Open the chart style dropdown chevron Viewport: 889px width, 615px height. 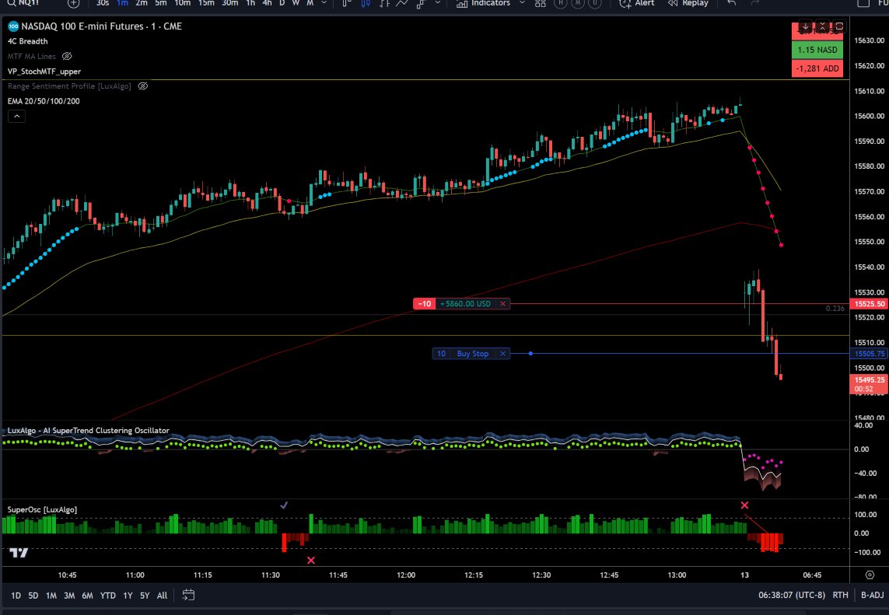click(438, 3)
